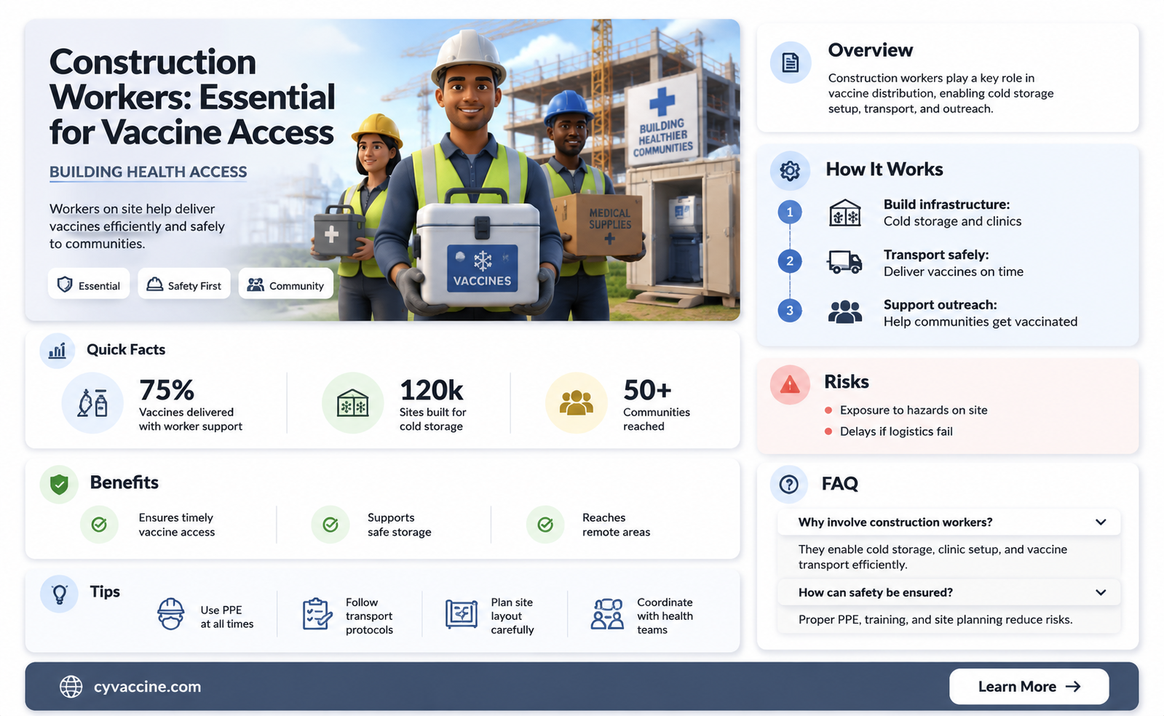Click the globe icon in the footer

click(x=71, y=687)
